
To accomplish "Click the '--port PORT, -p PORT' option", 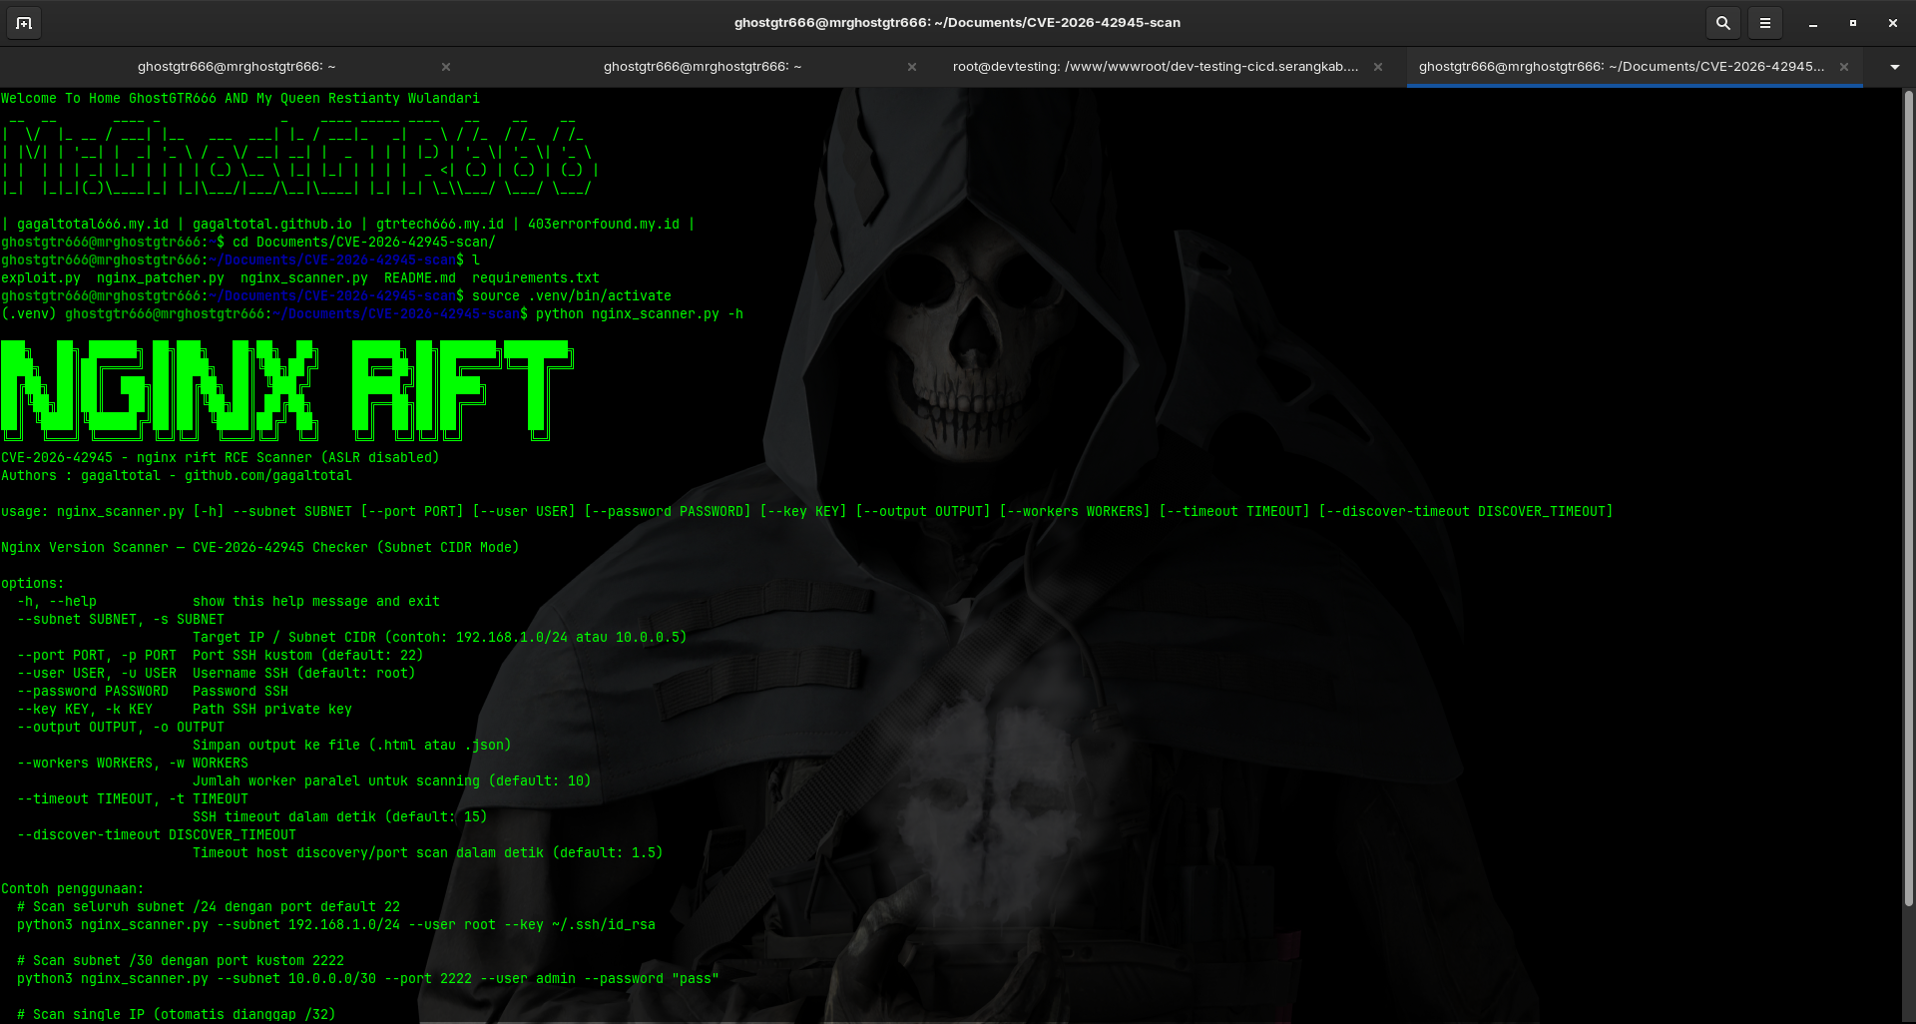I will (97, 656).
